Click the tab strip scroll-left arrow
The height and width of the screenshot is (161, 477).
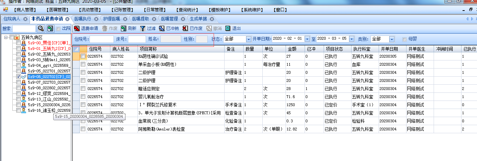point(467,19)
